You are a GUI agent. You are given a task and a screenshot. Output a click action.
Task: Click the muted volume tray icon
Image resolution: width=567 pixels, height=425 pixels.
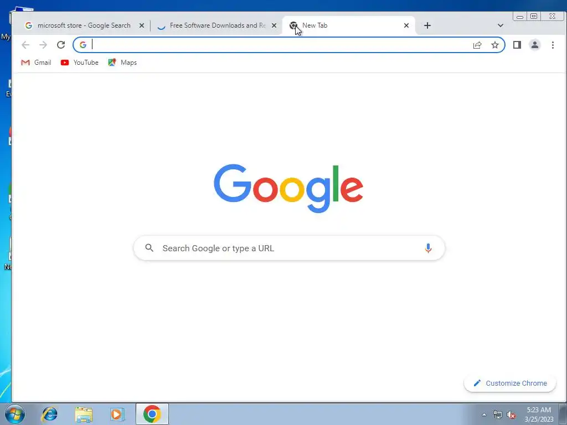[x=511, y=414]
